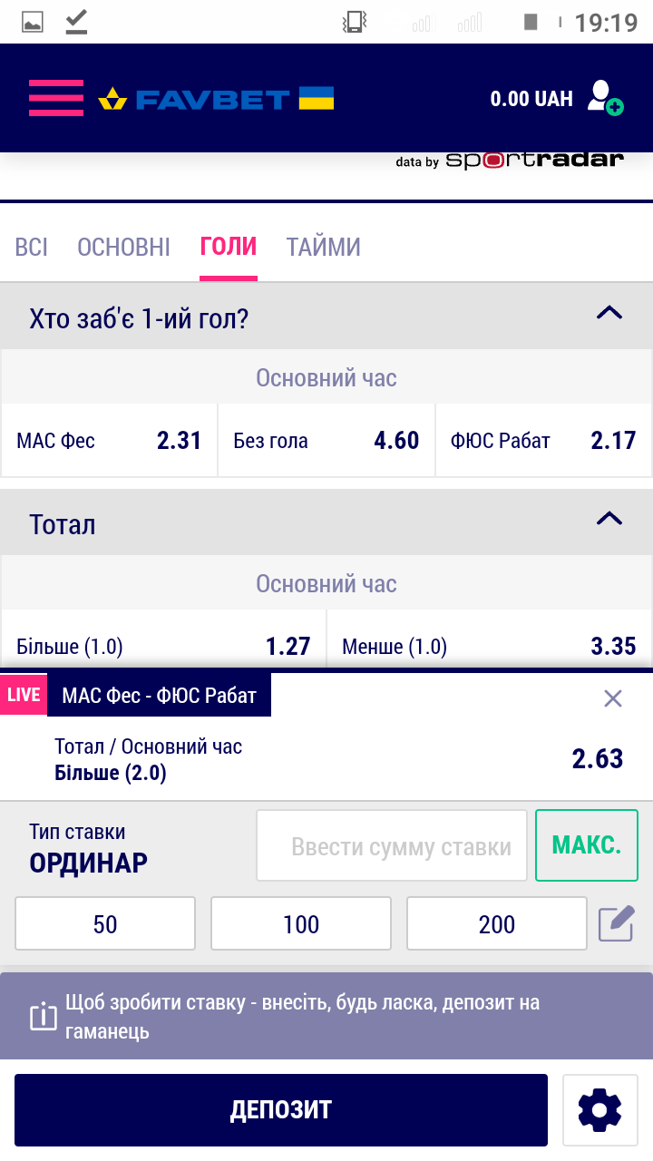Pick МАС Фес odds 2.31
The width and height of the screenshot is (653, 1161).
[x=109, y=441]
